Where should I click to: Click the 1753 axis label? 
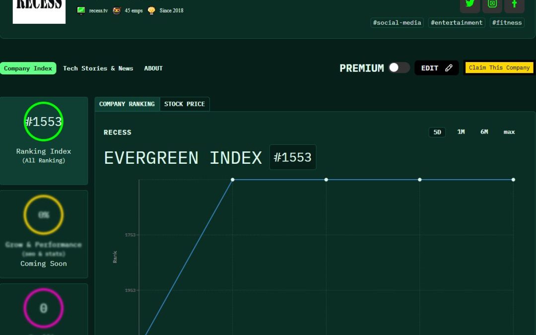130,235
